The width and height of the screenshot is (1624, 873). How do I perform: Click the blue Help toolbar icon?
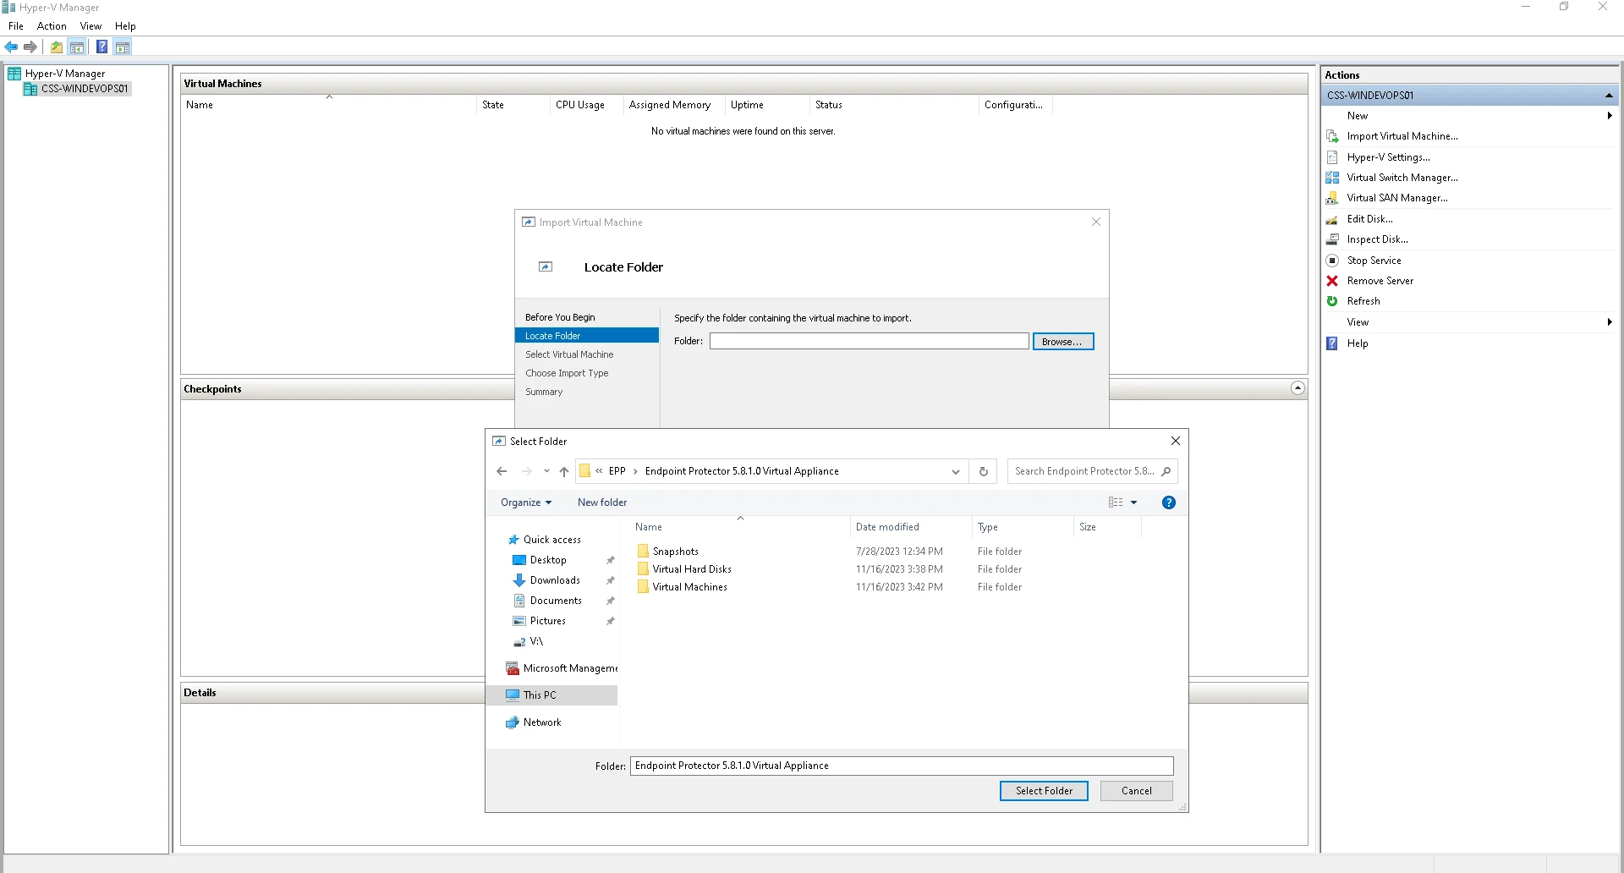pyautogui.click(x=101, y=47)
